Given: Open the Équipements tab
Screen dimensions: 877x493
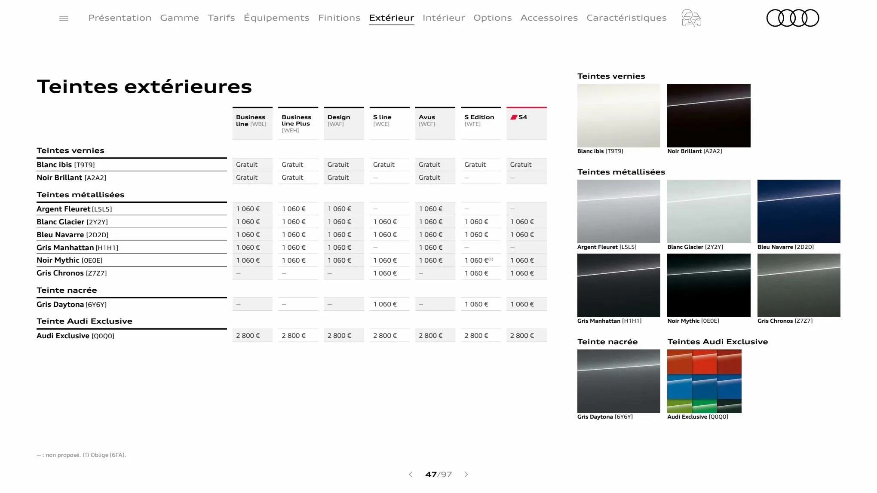Looking at the screenshot, I should 276,18.
